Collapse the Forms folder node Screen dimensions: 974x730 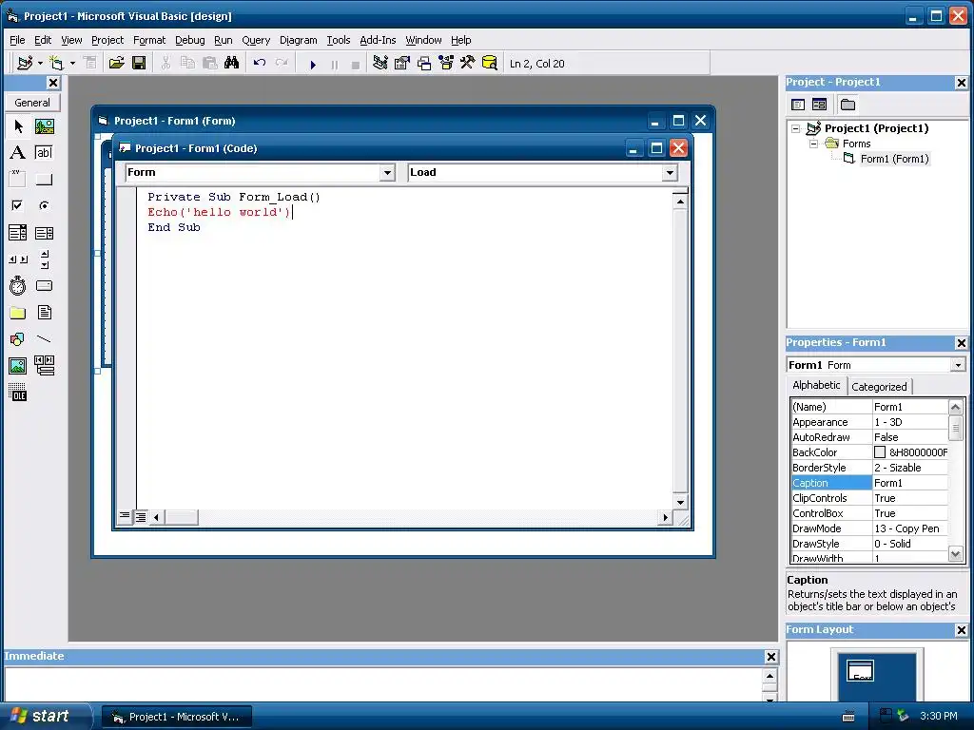click(814, 144)
